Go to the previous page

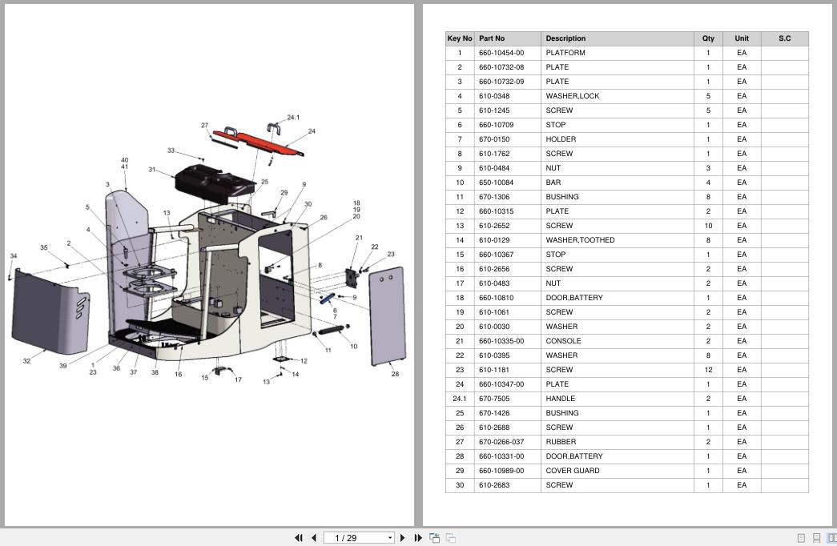point(314,538)
